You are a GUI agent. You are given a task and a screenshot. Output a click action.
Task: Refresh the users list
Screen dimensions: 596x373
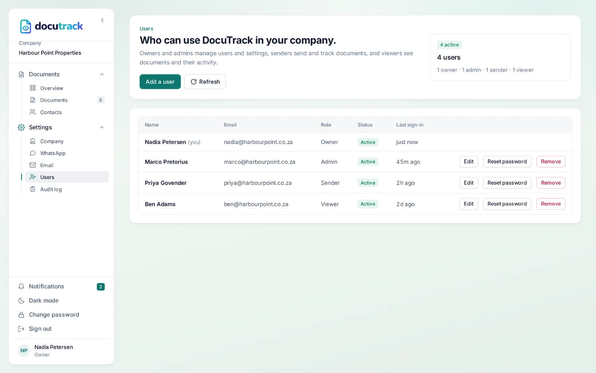tap(205, 82)
